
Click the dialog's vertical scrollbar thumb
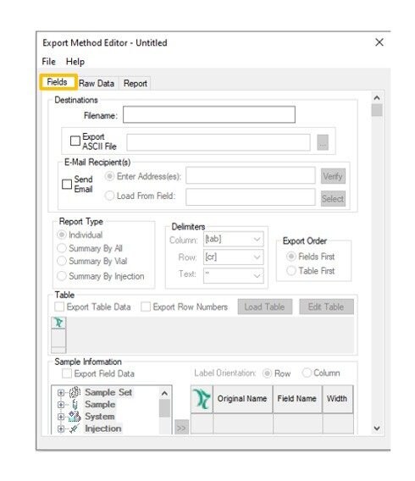pos(377,110)
